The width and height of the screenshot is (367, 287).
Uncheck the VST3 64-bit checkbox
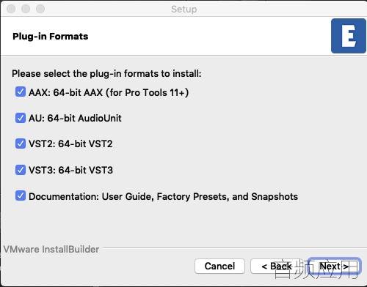[21, 170]
